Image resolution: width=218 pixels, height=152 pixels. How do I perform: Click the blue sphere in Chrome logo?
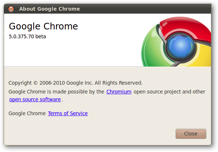180,46
